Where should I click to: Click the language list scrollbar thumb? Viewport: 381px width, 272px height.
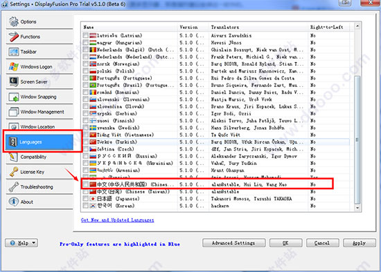click(357, 139)
